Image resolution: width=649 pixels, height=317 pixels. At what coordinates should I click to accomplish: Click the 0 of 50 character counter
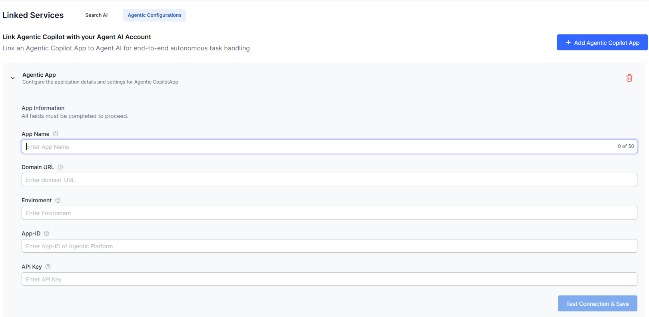(625, 146)
